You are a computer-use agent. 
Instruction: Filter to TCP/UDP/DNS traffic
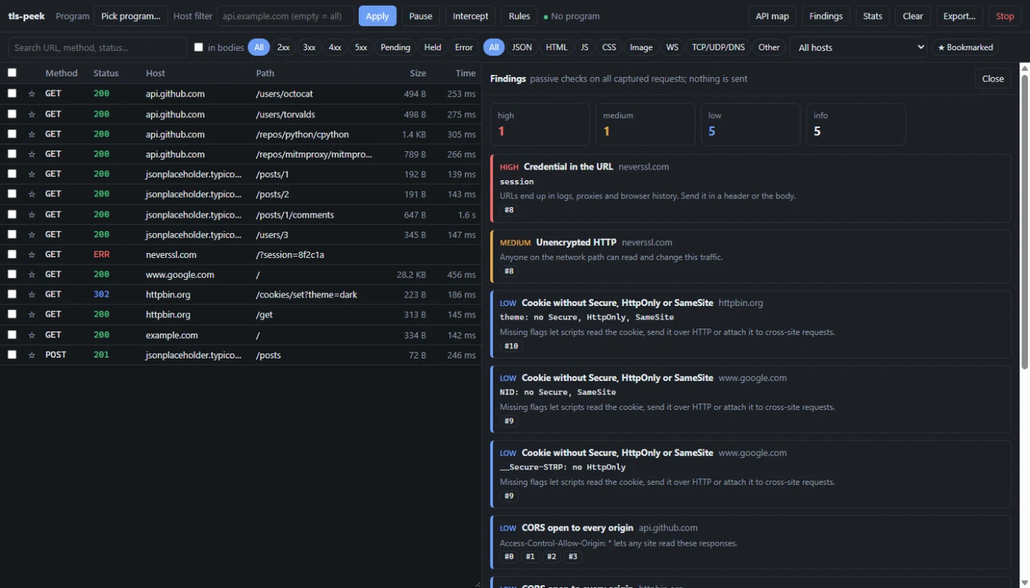tap(718, 47)
